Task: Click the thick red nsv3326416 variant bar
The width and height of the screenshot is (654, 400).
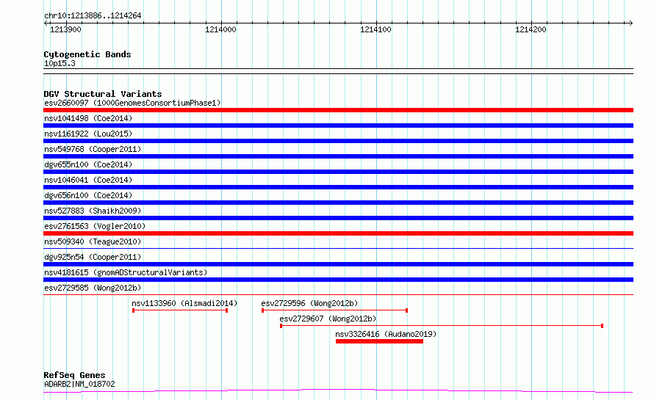Action: (x=380, y=341)
